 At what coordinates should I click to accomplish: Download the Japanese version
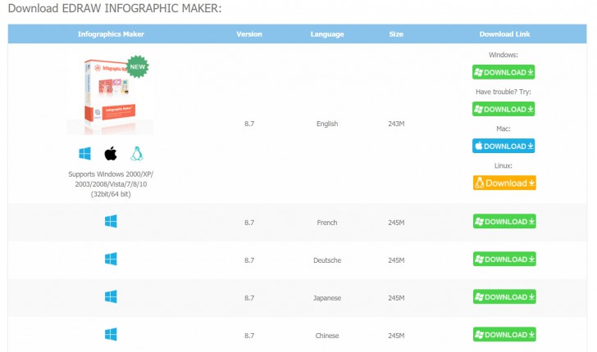(504, 296)
